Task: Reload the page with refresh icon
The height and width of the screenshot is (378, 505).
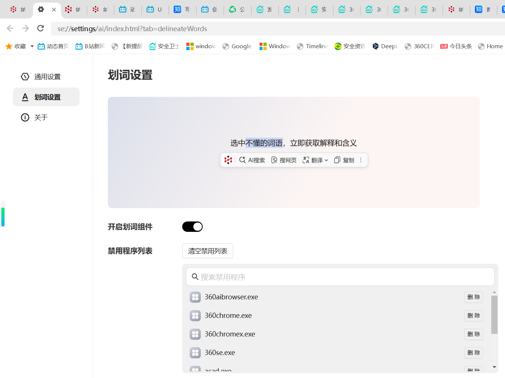Action: point(41,29)
